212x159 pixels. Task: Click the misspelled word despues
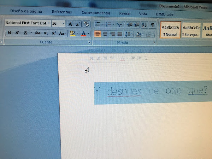click(124, 92)
